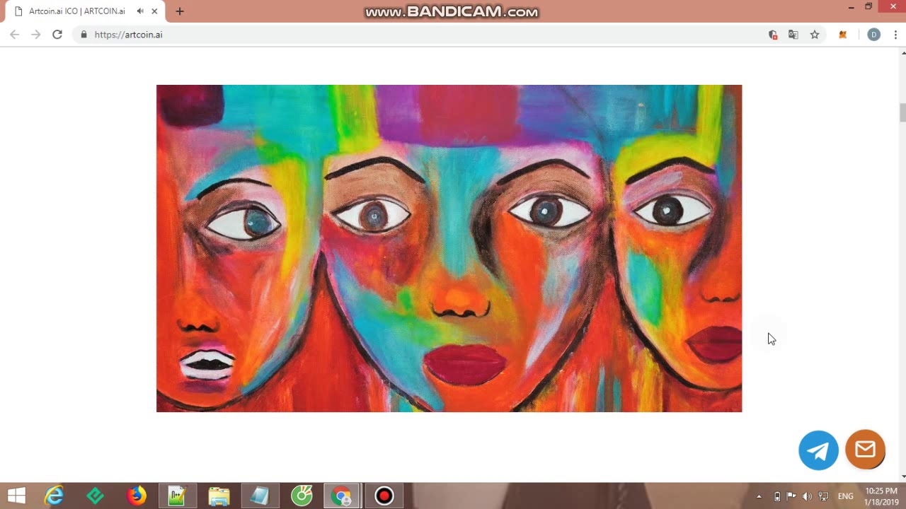Go back to the previous page

(x=15, y=35)
